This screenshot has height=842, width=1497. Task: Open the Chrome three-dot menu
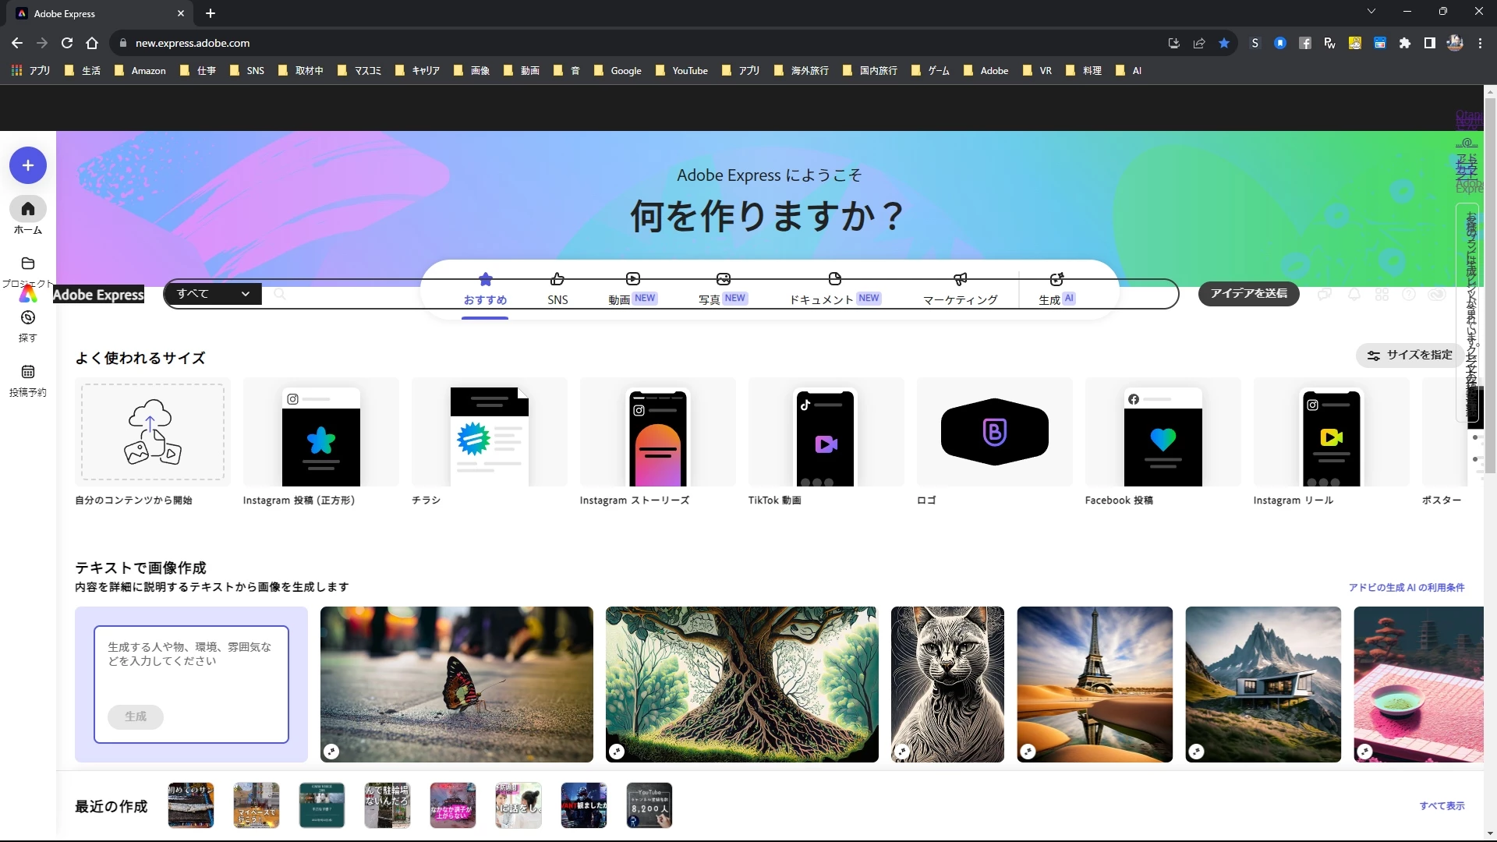(1480, 44)
